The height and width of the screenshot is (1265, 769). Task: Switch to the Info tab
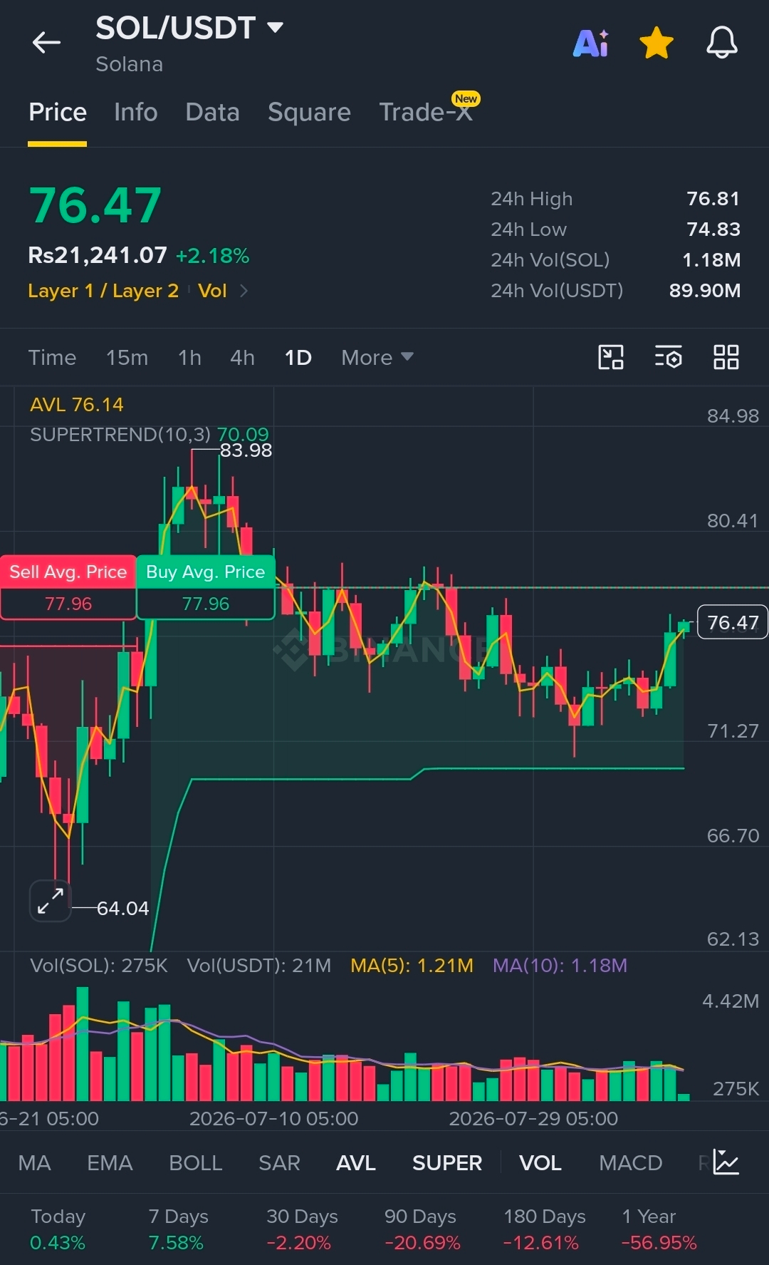point(135,113)
